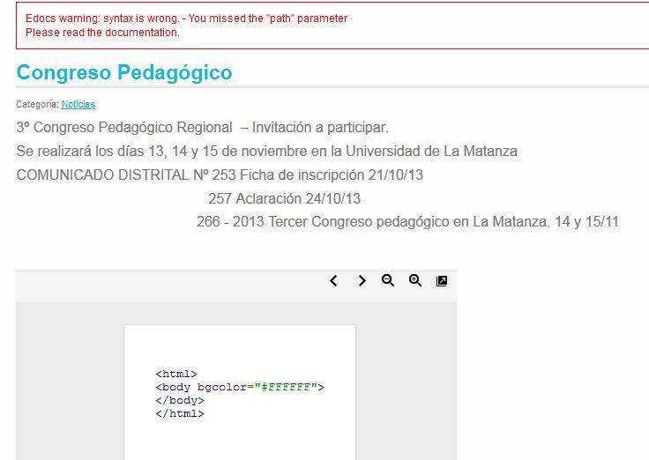
Task: Click the '</body>' line in document
Action: (180, 400)
